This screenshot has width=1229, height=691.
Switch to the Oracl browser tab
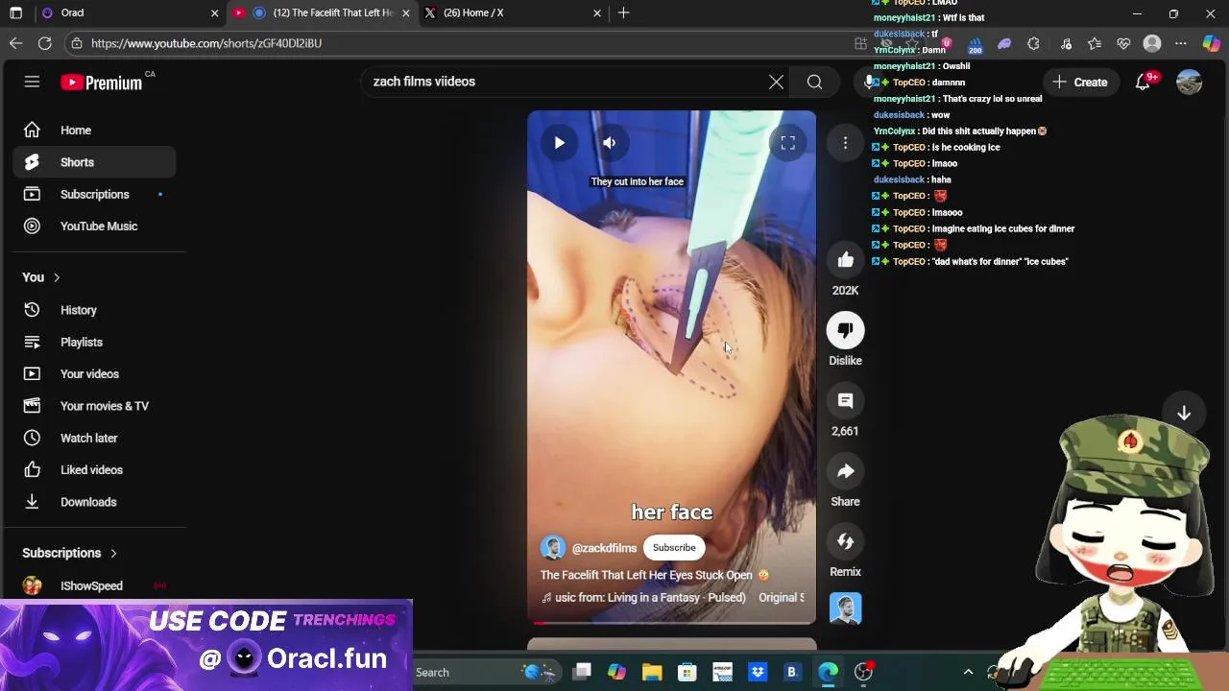point(125,12)
